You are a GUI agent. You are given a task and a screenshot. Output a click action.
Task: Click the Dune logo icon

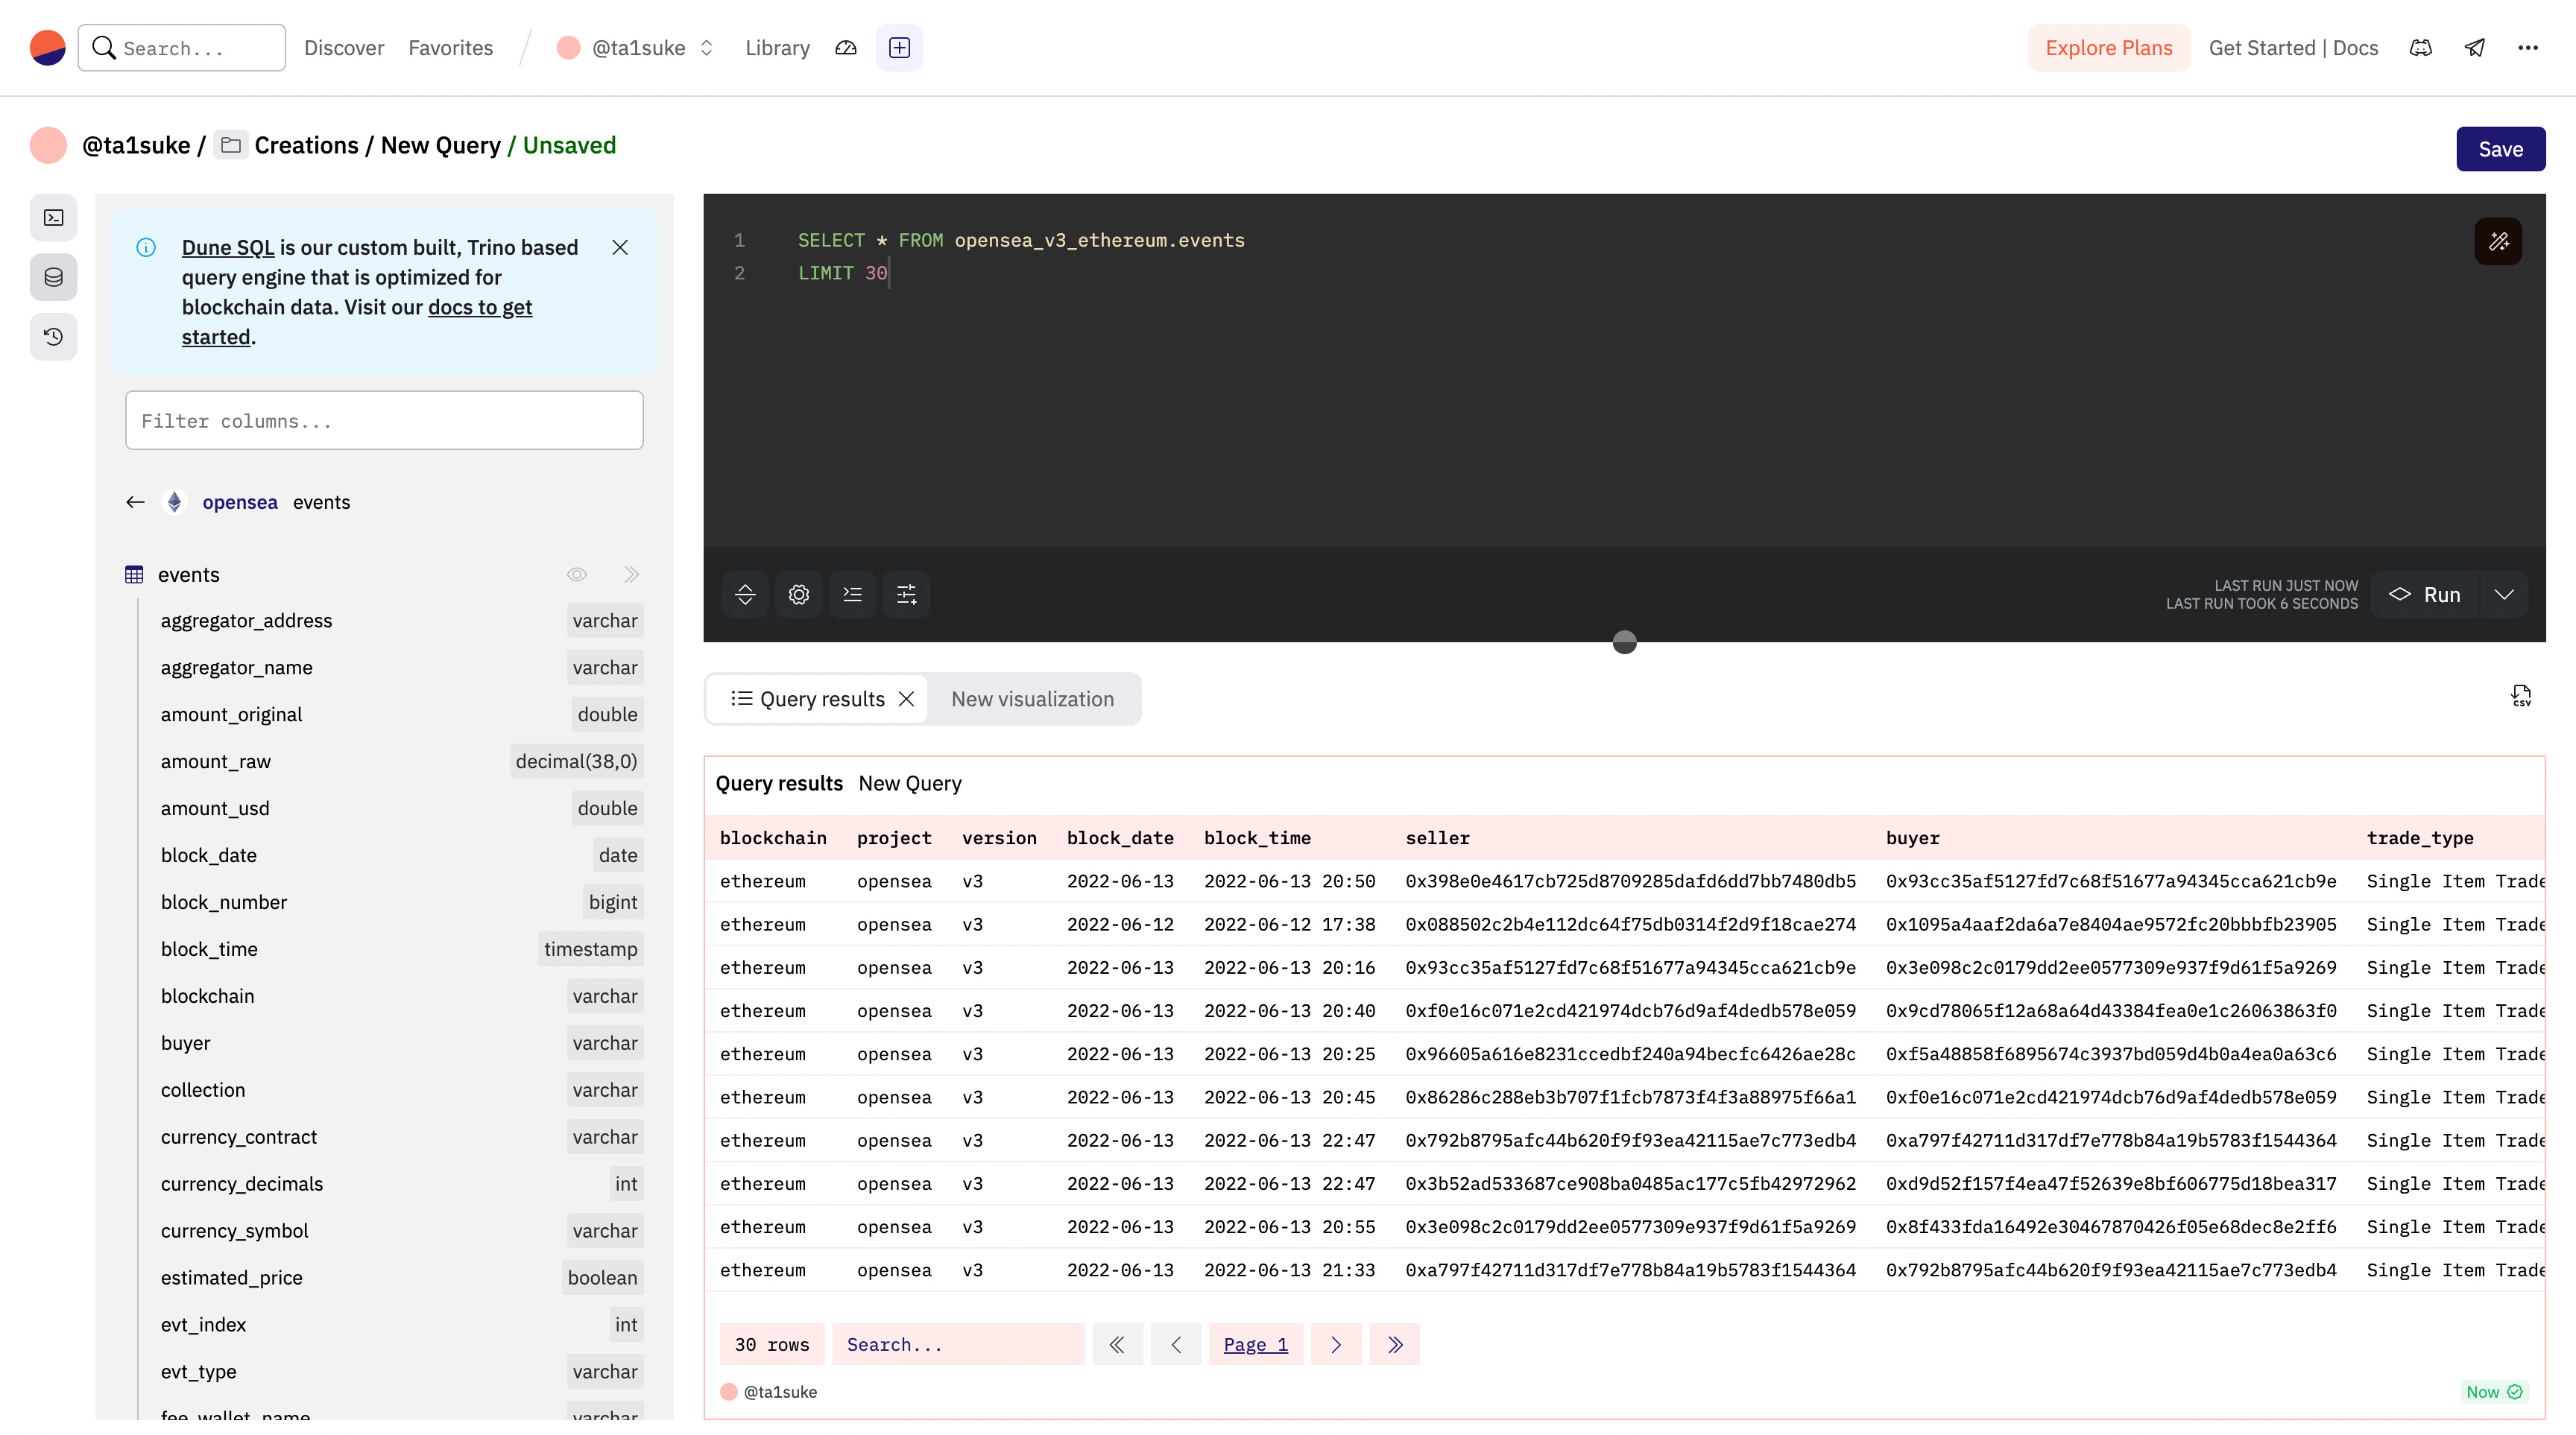[x=47, y=47]
